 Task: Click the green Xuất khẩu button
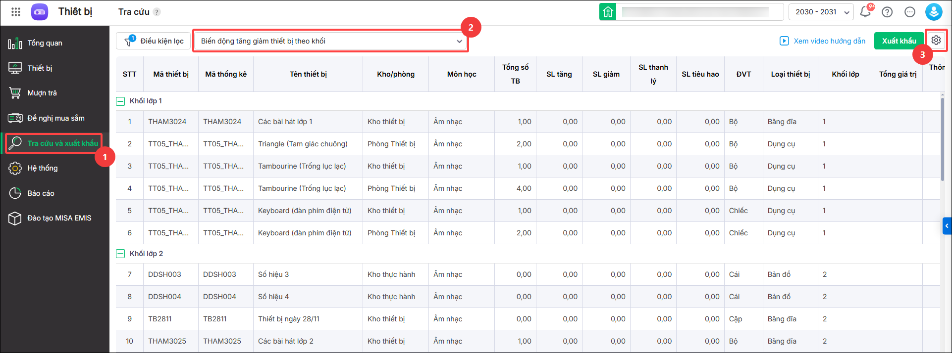[x=899, y=41]
